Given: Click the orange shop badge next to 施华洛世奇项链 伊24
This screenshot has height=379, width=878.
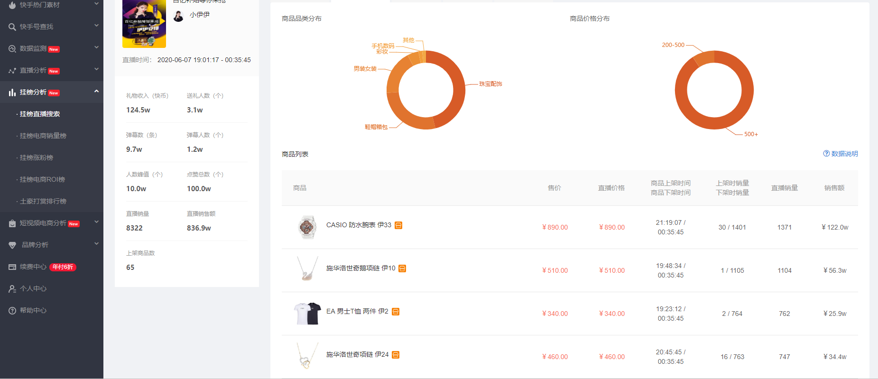Looking at the screenshot, I should point(396,355).
